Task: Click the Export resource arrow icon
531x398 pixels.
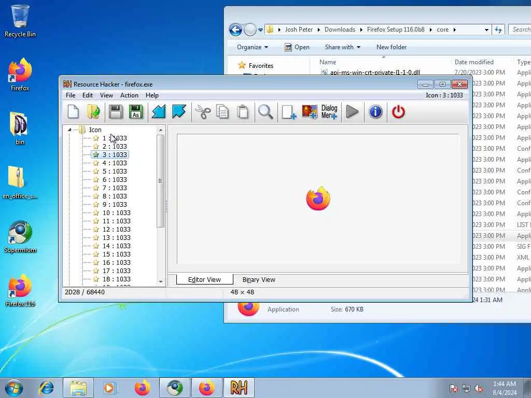Action: click(179, 112)
